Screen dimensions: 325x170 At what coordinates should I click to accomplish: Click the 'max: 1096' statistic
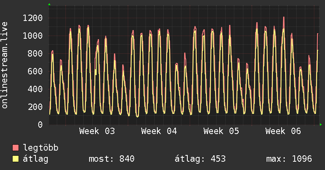pyautogui.click(x=289, y=159)
